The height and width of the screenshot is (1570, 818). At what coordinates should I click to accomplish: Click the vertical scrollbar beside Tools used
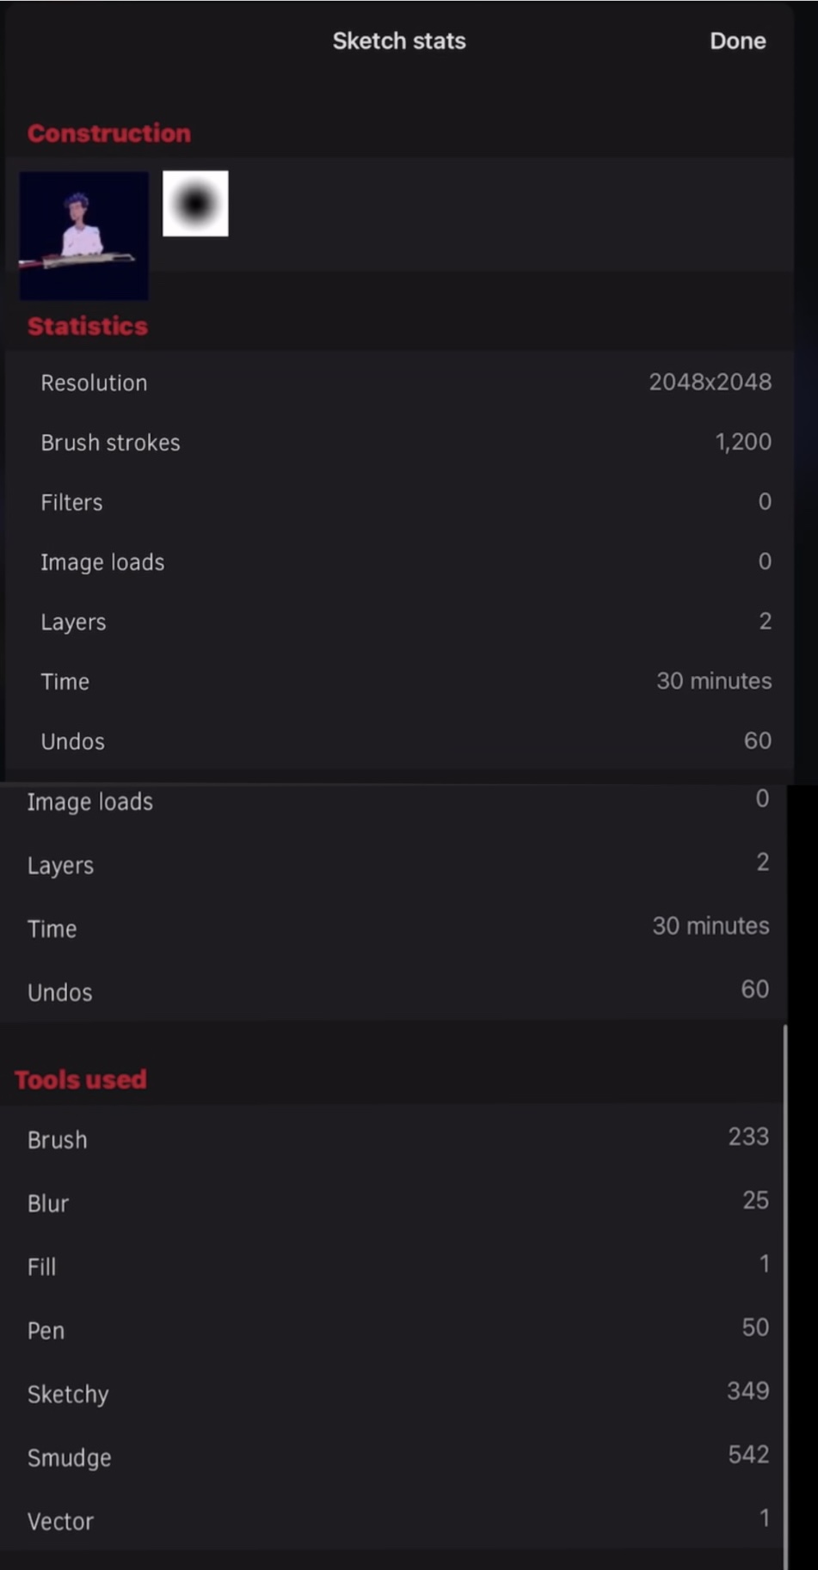tap(785, 1290)
